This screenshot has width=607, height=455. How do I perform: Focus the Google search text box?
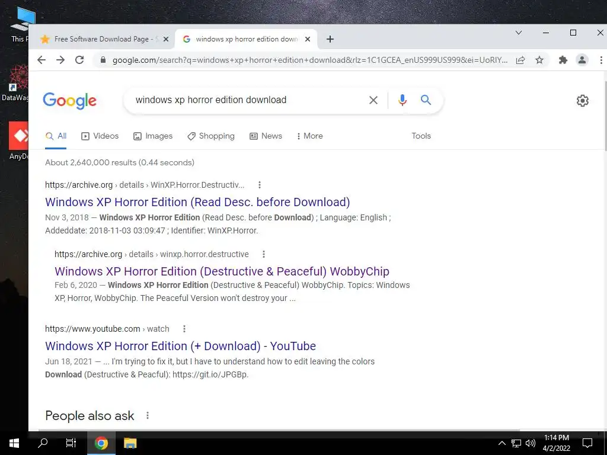coord(248,100)
